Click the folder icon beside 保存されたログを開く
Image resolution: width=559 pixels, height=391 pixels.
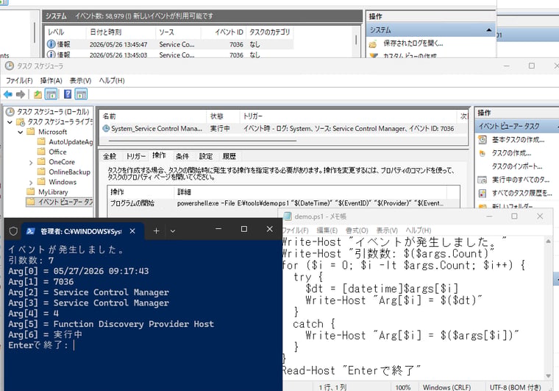click(373, 44)
